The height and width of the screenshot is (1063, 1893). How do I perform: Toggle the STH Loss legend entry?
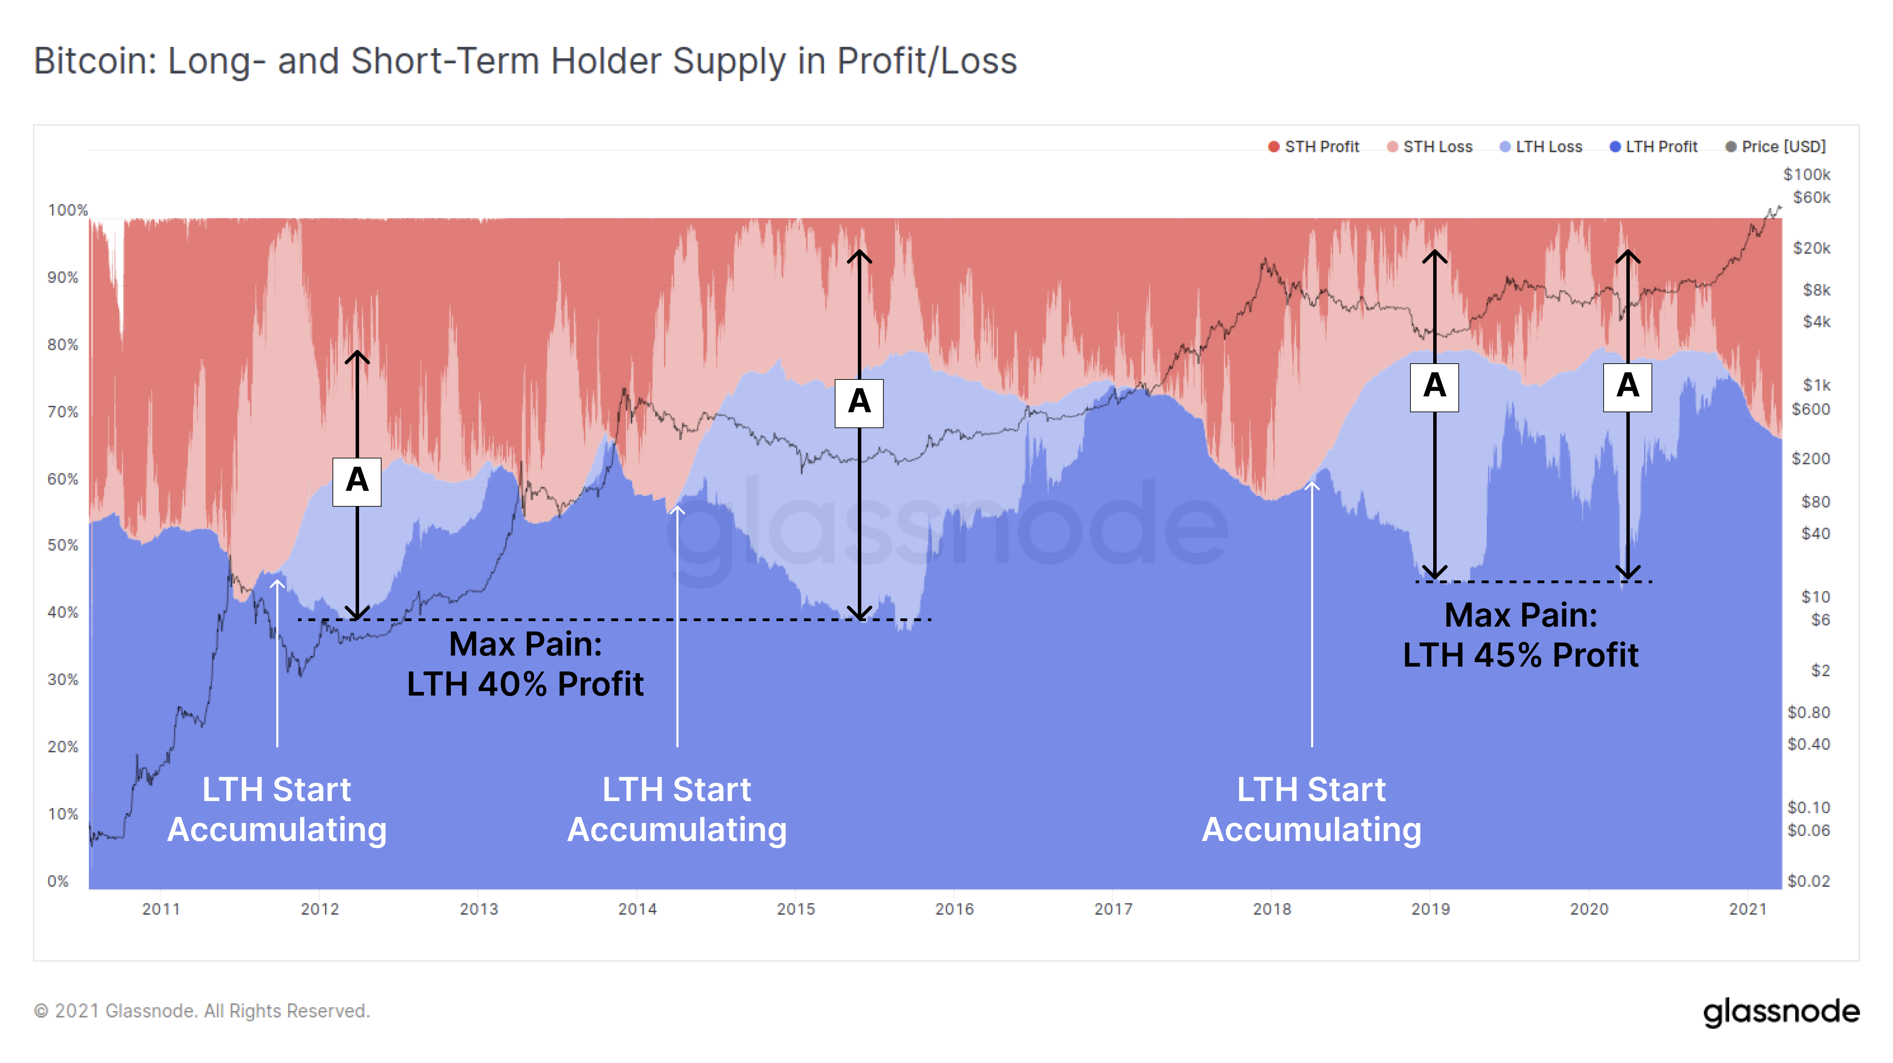1429,147
